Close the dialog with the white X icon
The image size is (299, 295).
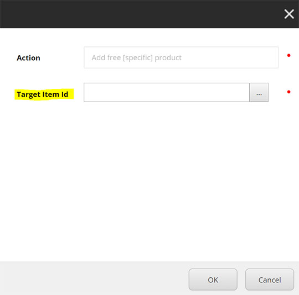[289, 14]
